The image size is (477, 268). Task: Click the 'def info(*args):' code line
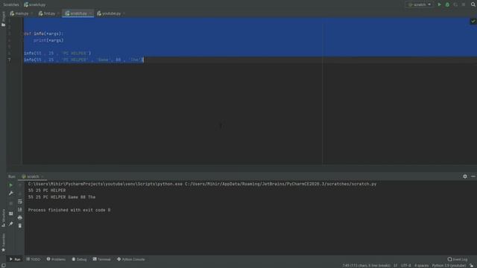tap(44, 33)
